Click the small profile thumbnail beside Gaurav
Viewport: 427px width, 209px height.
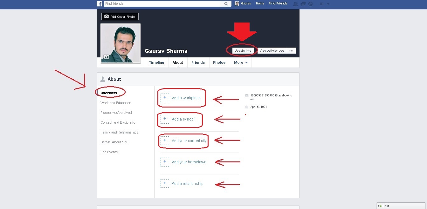[x=237, y=4]
